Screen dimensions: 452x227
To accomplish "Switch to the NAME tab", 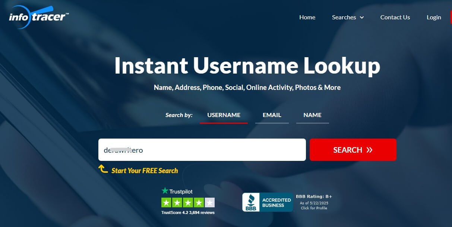I will coord(312,115).
